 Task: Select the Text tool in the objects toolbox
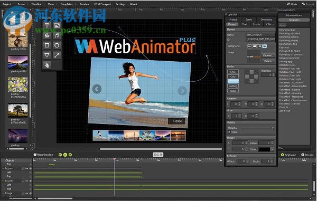point(47,25)
